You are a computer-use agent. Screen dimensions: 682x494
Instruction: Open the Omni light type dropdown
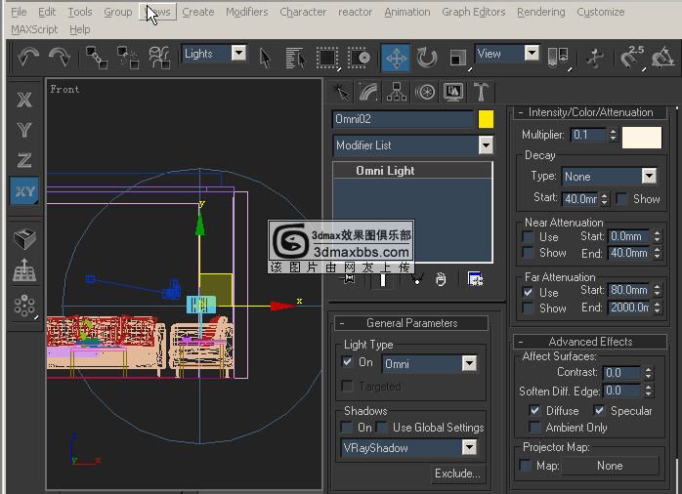tap(469, 363)
